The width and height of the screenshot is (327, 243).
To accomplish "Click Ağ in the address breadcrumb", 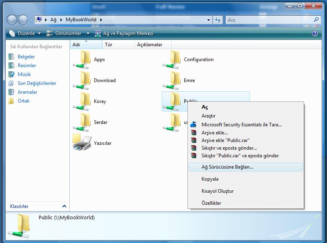I will [53, 20].
